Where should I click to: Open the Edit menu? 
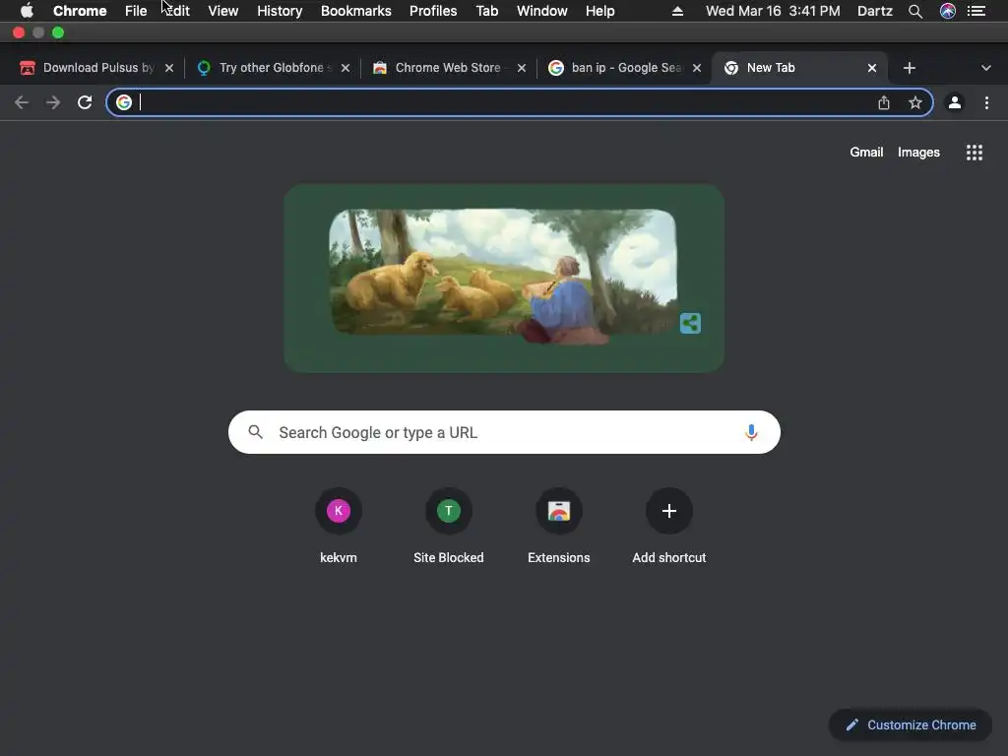coord(177,11)
